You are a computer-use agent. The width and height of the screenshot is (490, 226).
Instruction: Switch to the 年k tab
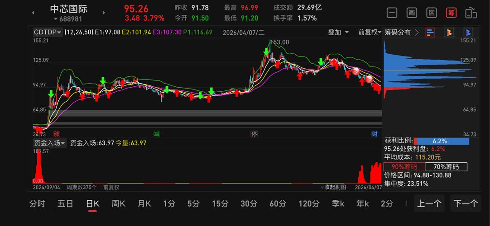(x=362, y=204)
